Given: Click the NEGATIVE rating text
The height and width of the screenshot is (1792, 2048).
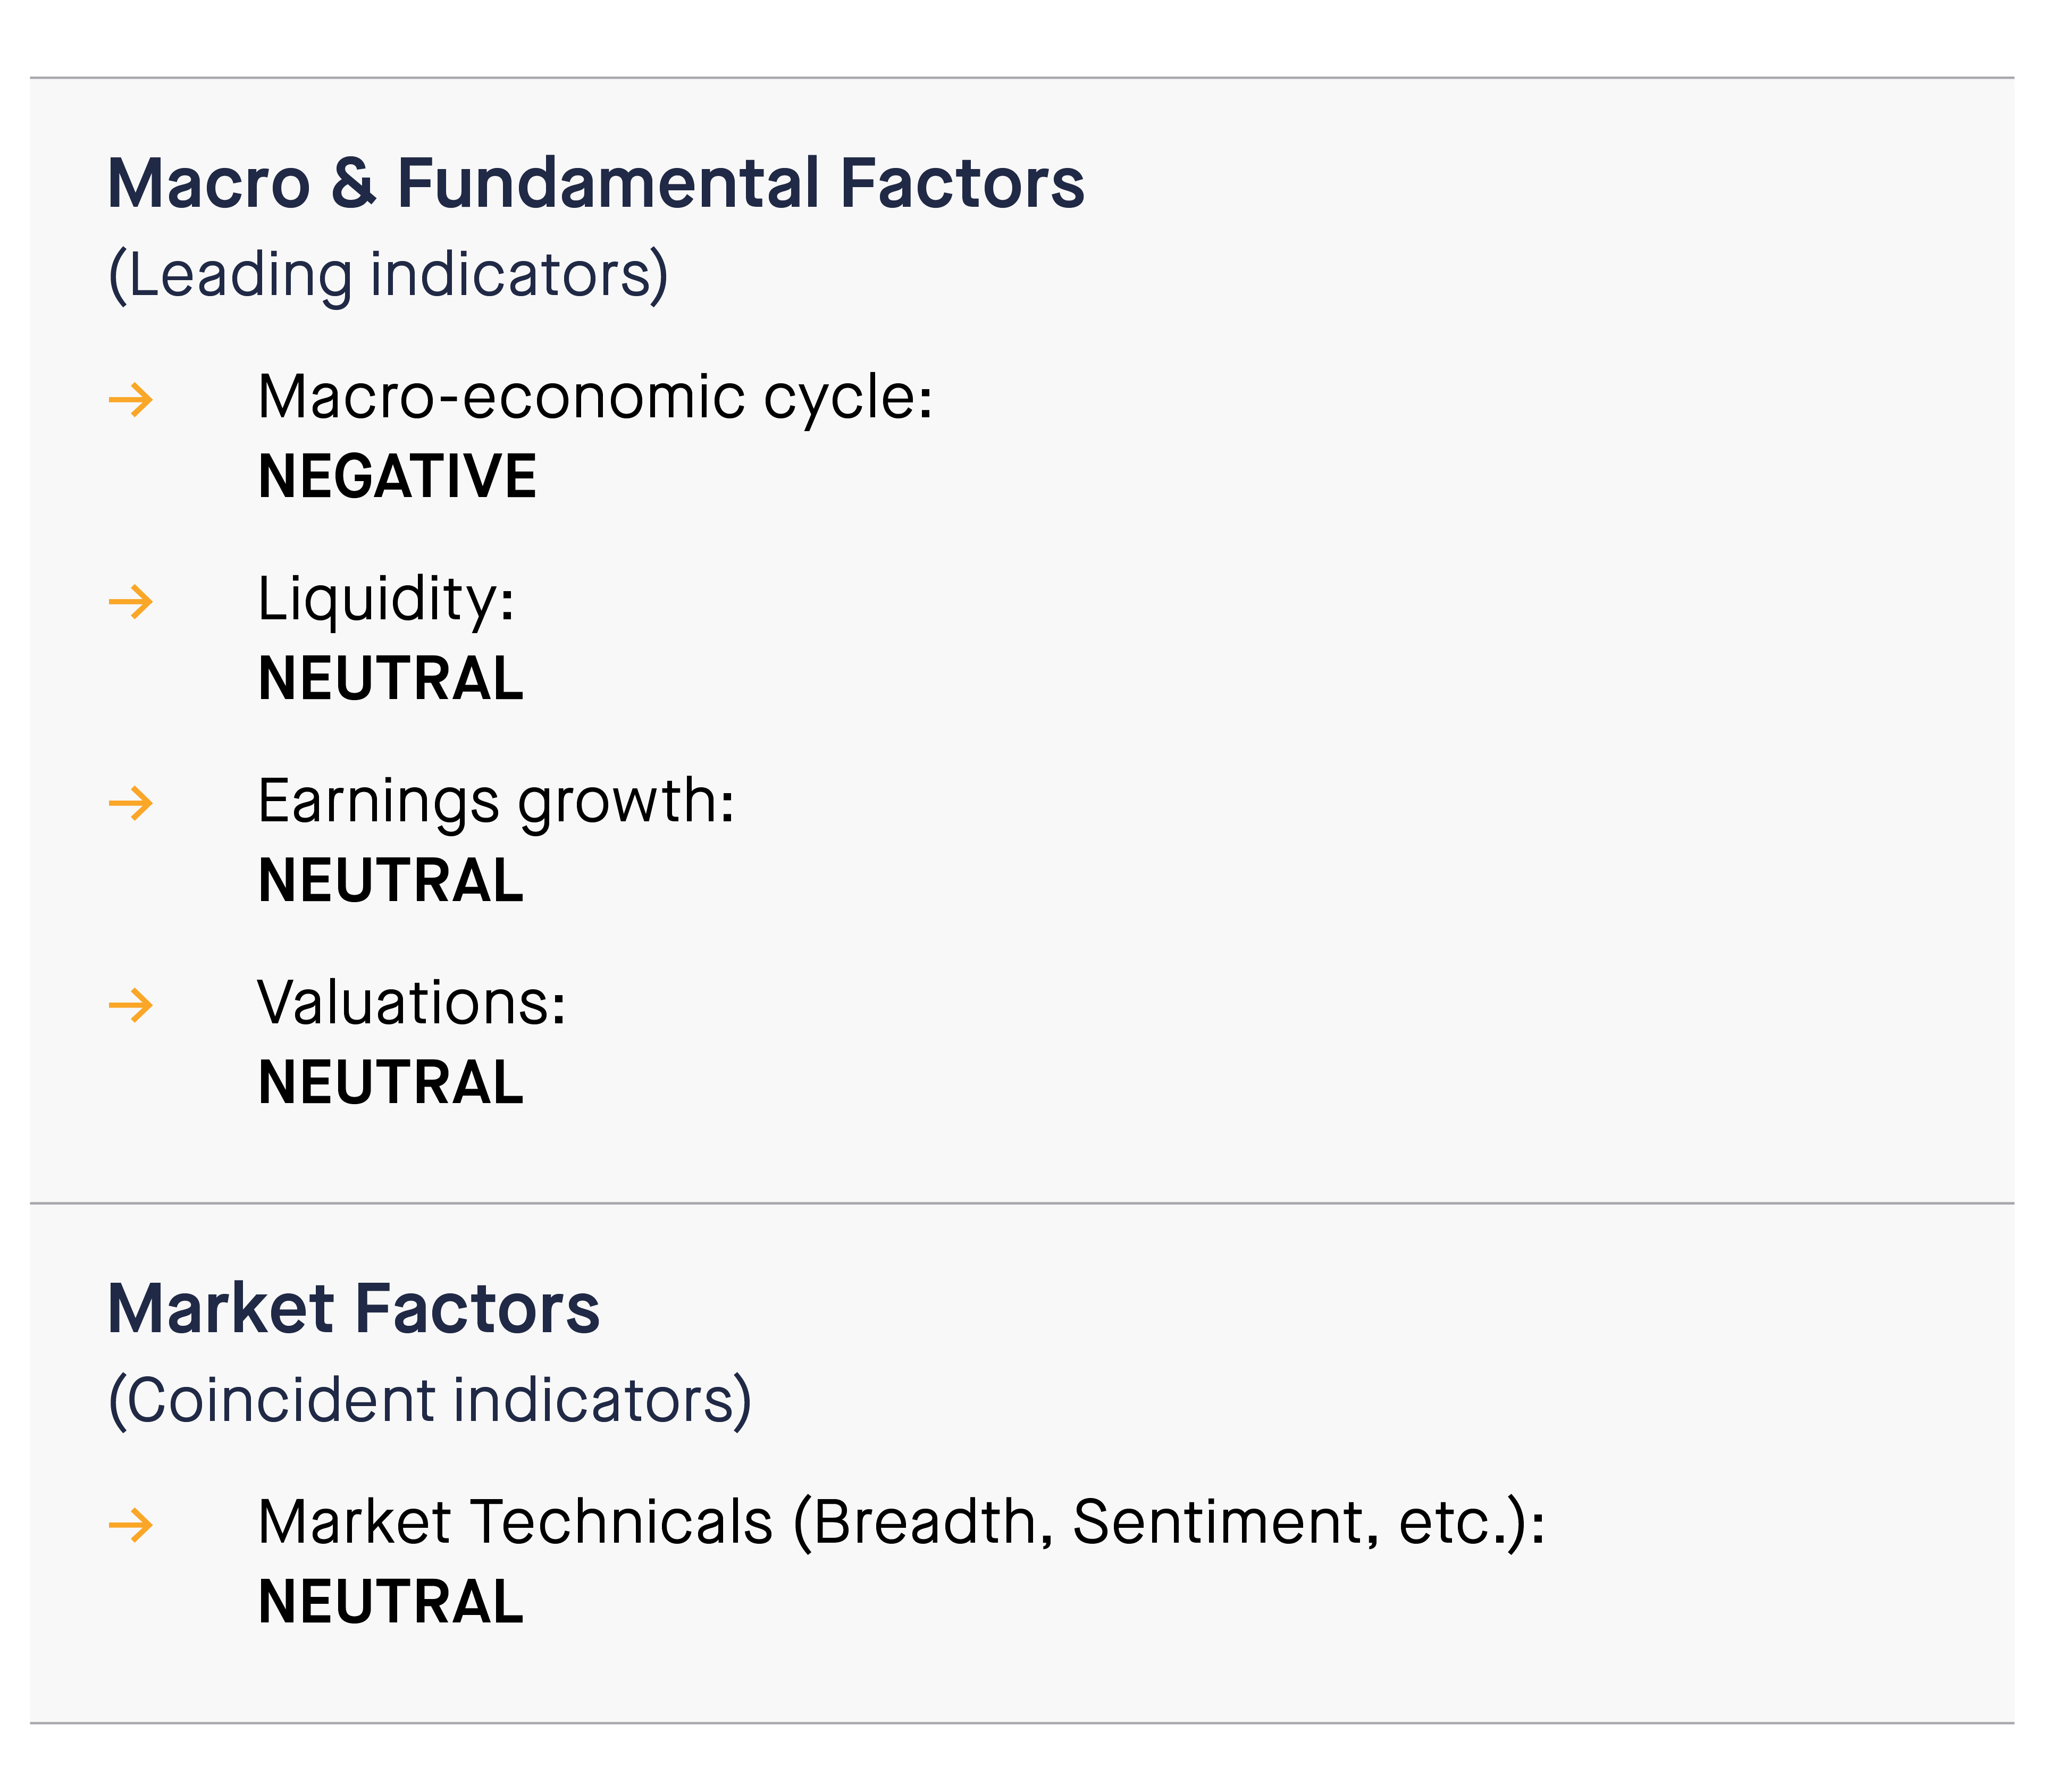Looking at the screenshot, I should point(397,476).
